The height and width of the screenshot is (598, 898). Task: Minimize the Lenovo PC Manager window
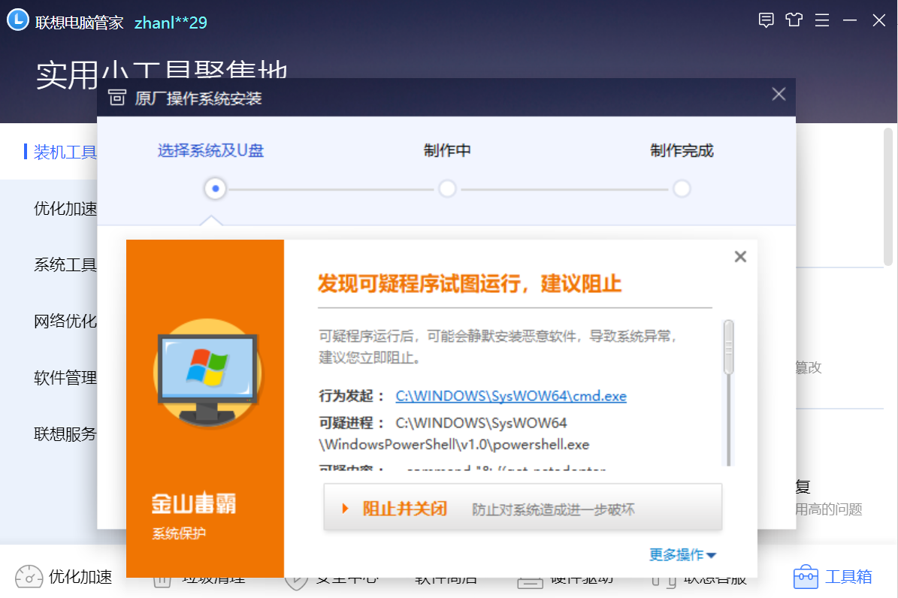(850, 20)
